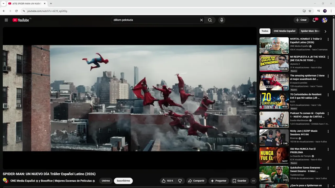This screenshot has height=188, width=335.
Task: Open ONE Media Español channel link
Action: (x=23, y=181)
